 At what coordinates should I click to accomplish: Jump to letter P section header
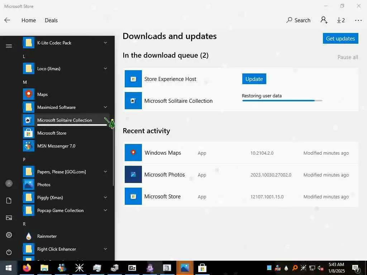[24, 159]
